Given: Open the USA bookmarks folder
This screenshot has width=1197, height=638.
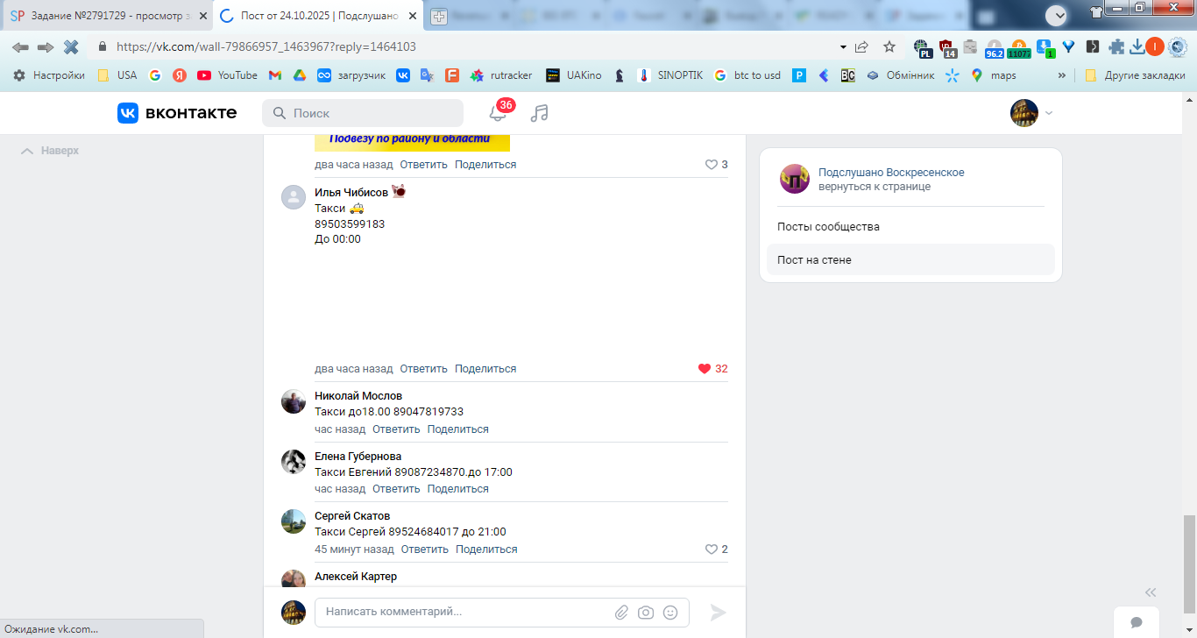Looking at the screenshot, I should (117, 75).
